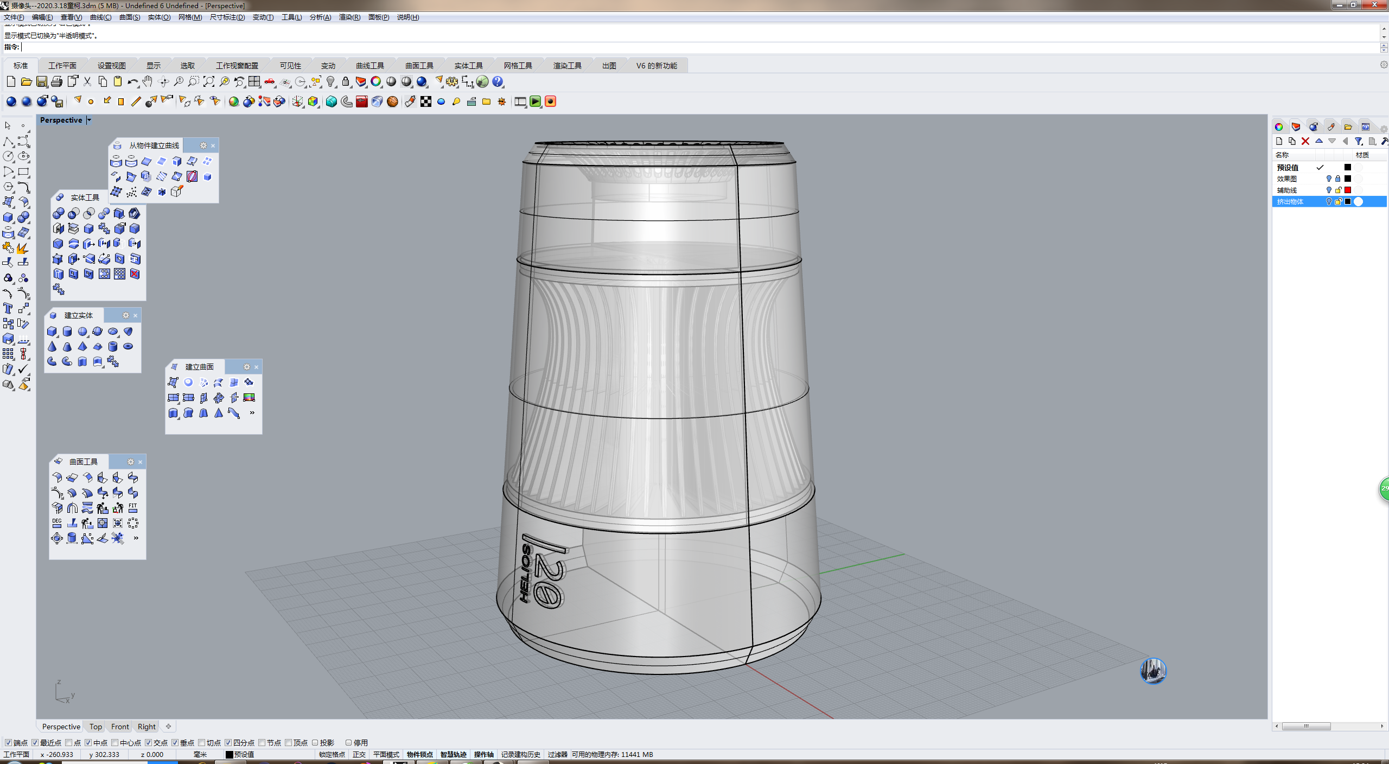Viewport: 1389px width, 764px height.
Task: Click the Zoom extents icon
Action: click(x=209, y=82)
